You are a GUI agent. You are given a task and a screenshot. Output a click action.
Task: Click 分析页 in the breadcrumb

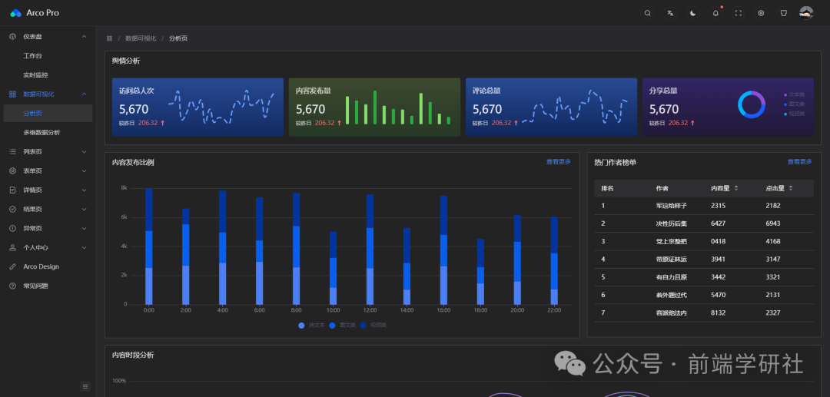pyautogui.click(x=178, y=38)
